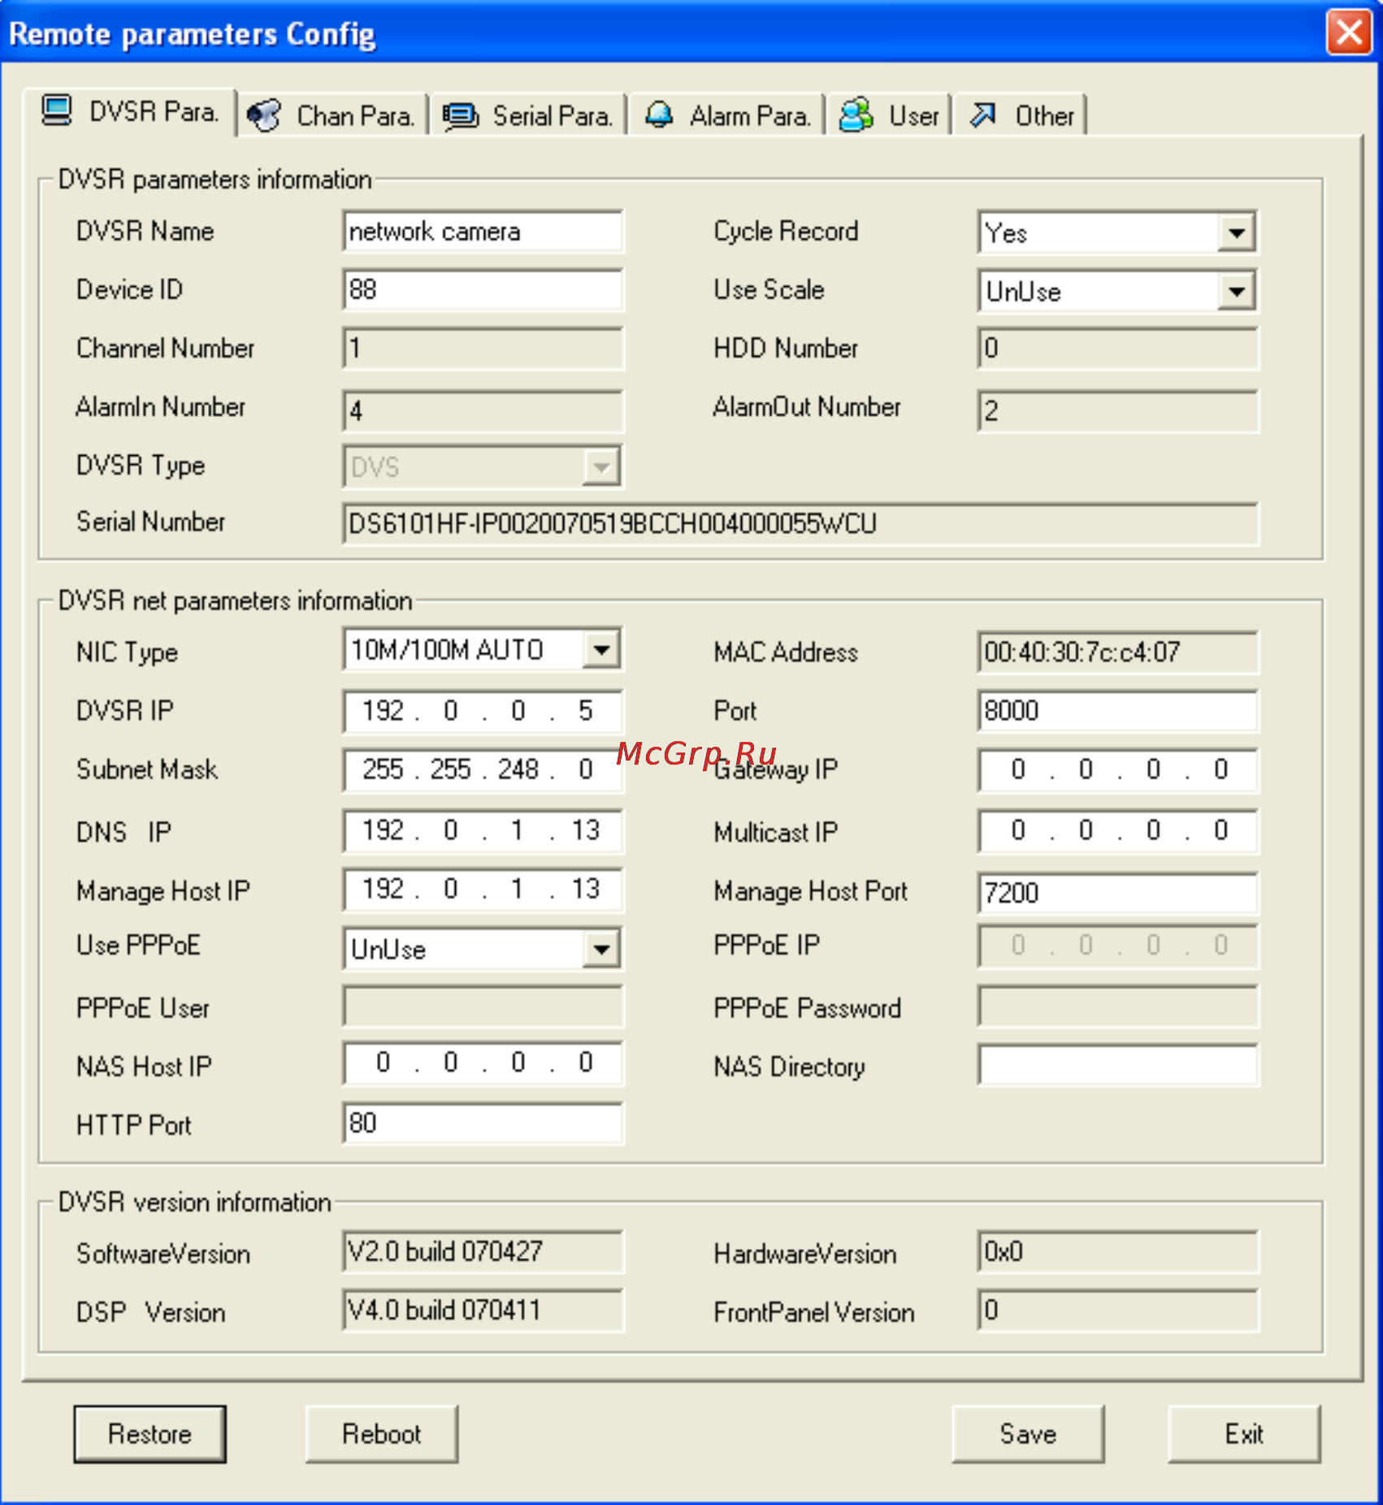The image size is (1383, 1505).
Task: Click the 'MAC Address' label
Action: pyautogui.click(x=786, y=653)
